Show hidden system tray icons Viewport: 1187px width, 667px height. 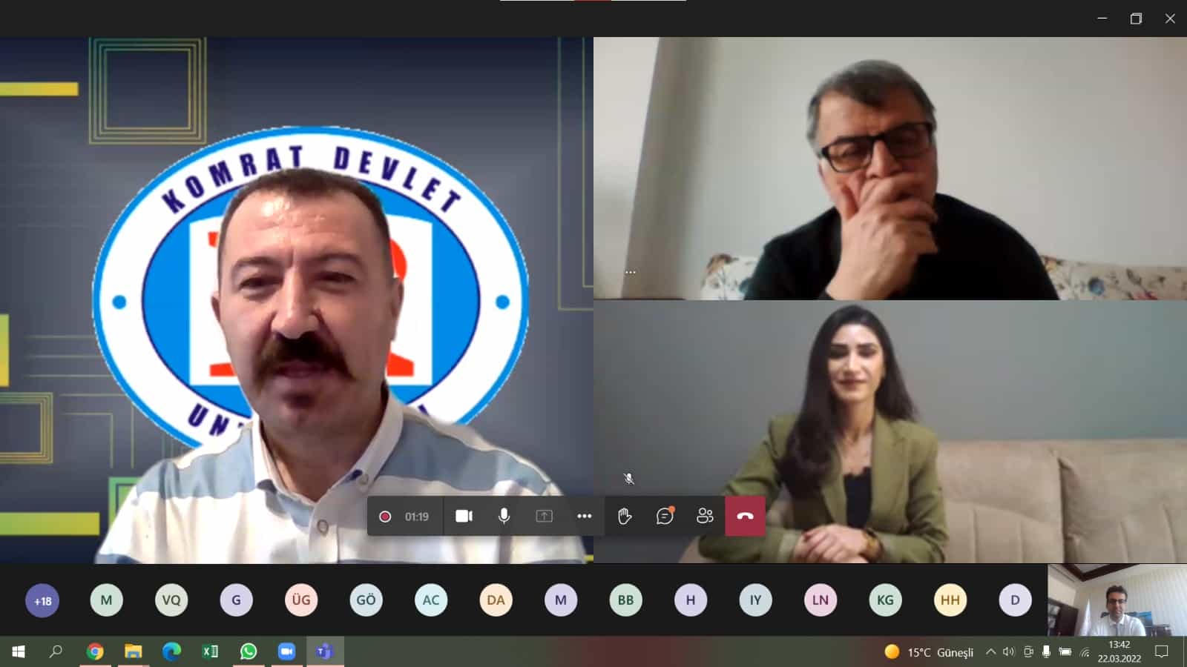(990, 651)
